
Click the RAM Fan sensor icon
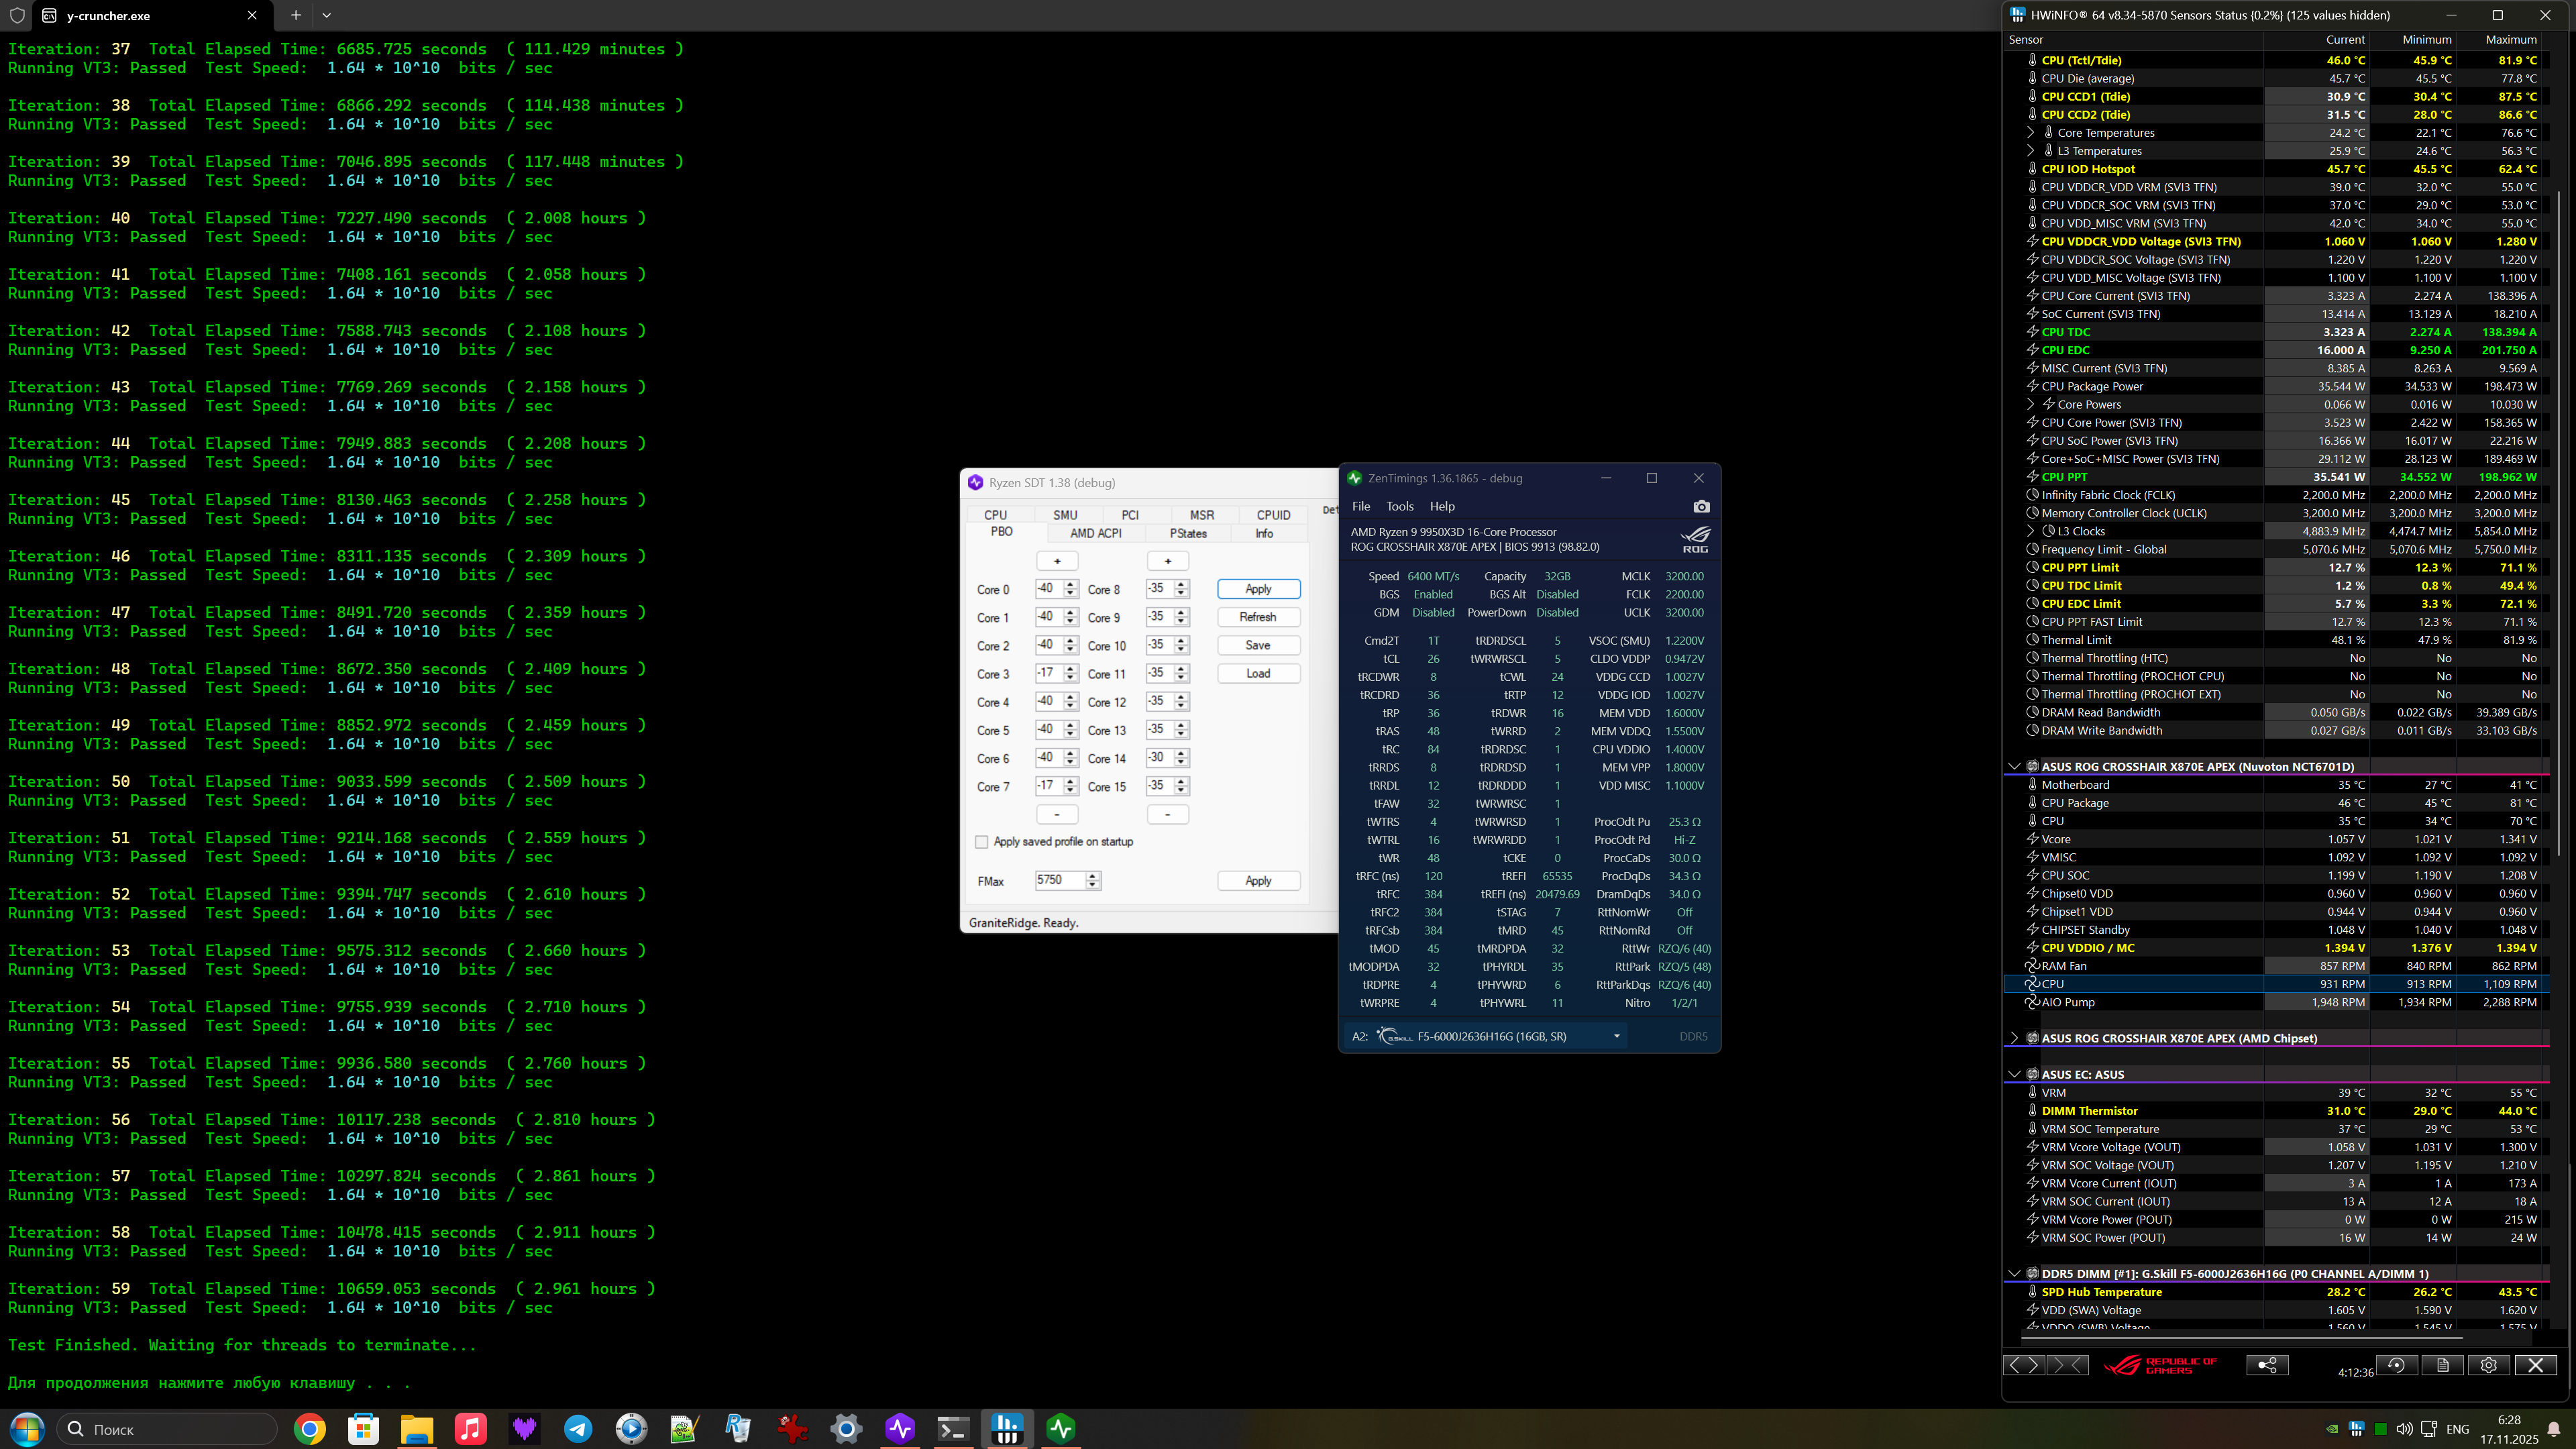pyautogui.click(x=2032, y=966)
